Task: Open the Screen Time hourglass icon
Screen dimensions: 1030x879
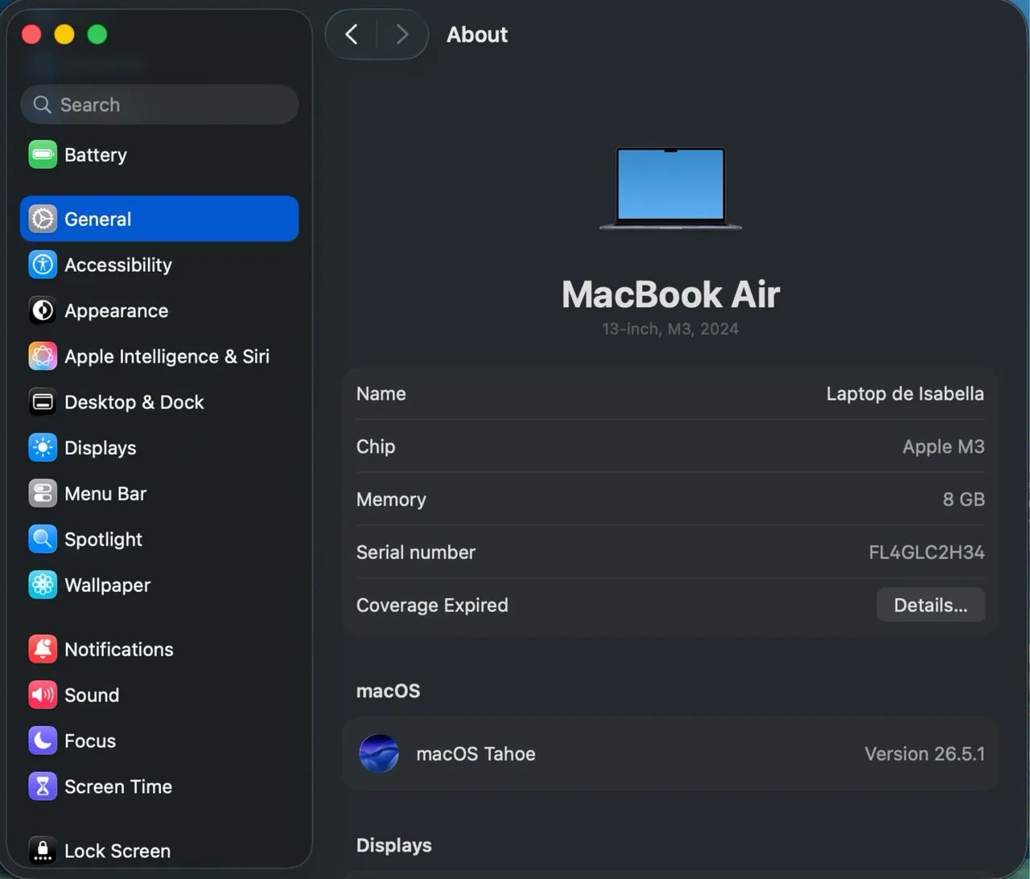Action: [x=43, y=787]
